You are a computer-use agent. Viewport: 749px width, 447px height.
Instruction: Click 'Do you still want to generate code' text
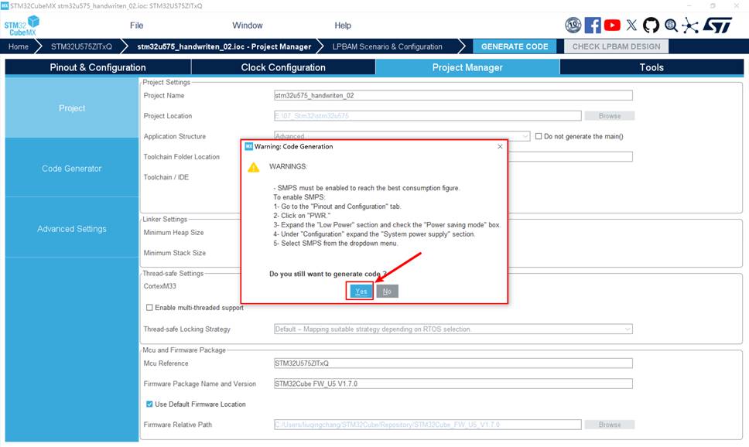(x=328, y=274)
